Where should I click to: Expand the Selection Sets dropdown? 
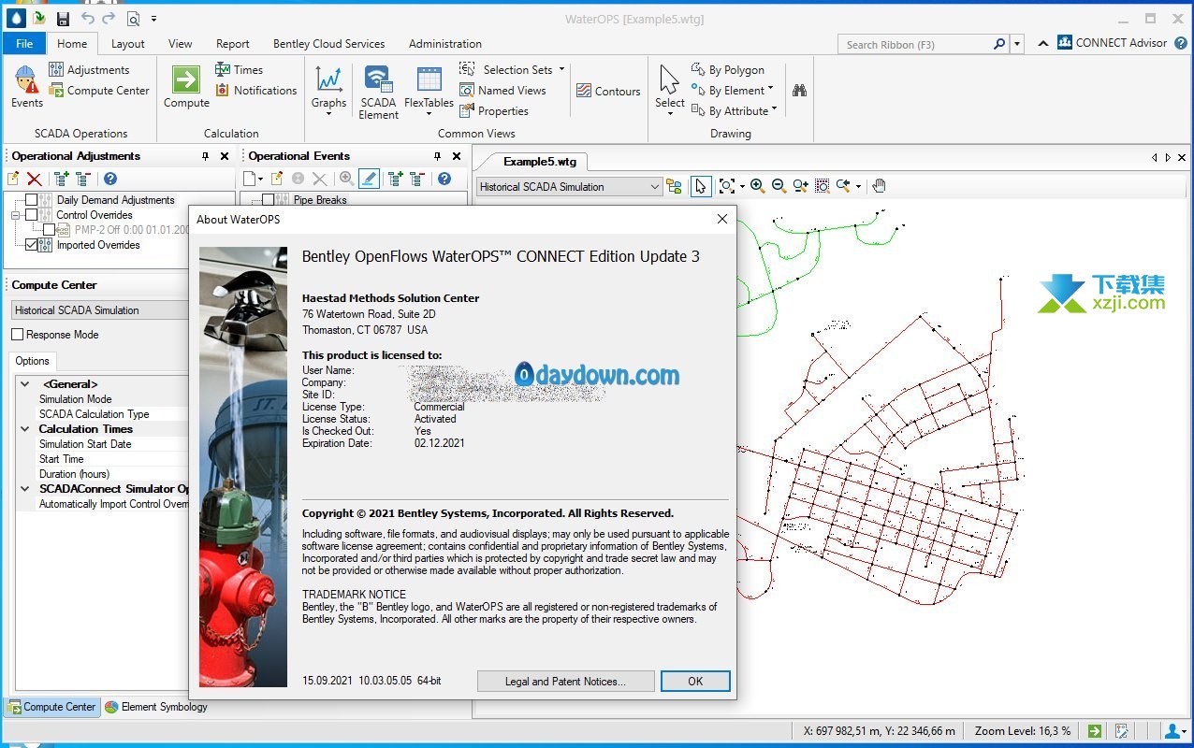[x=561, y=69]
